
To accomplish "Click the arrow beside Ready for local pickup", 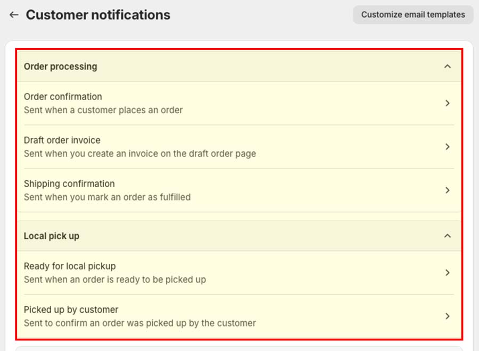I will coord(448,273).
